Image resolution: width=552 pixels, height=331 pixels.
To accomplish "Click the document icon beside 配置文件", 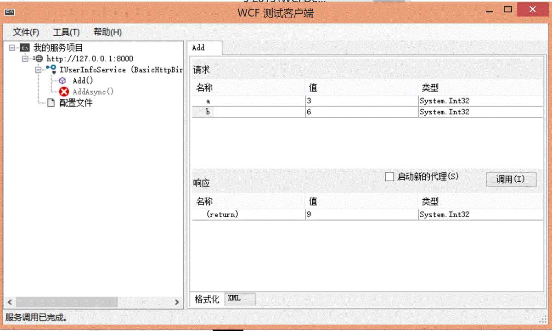I will [x=51, y=102].
